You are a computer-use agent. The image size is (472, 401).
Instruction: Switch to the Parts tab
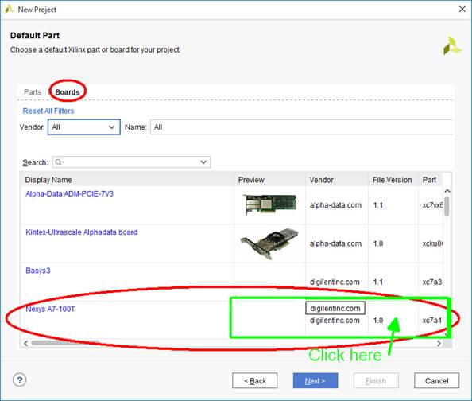[33, 92]
